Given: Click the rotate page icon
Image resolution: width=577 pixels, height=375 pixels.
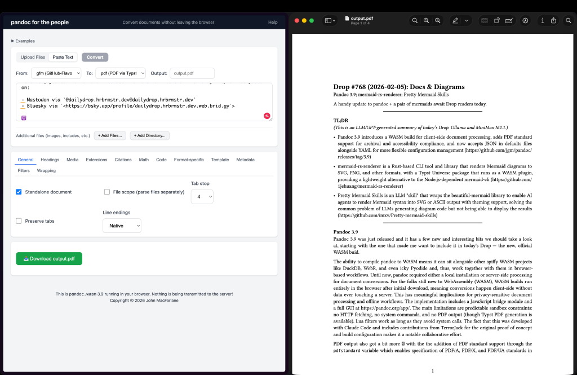Looking at the screenshot, I should tap(496, 21).
